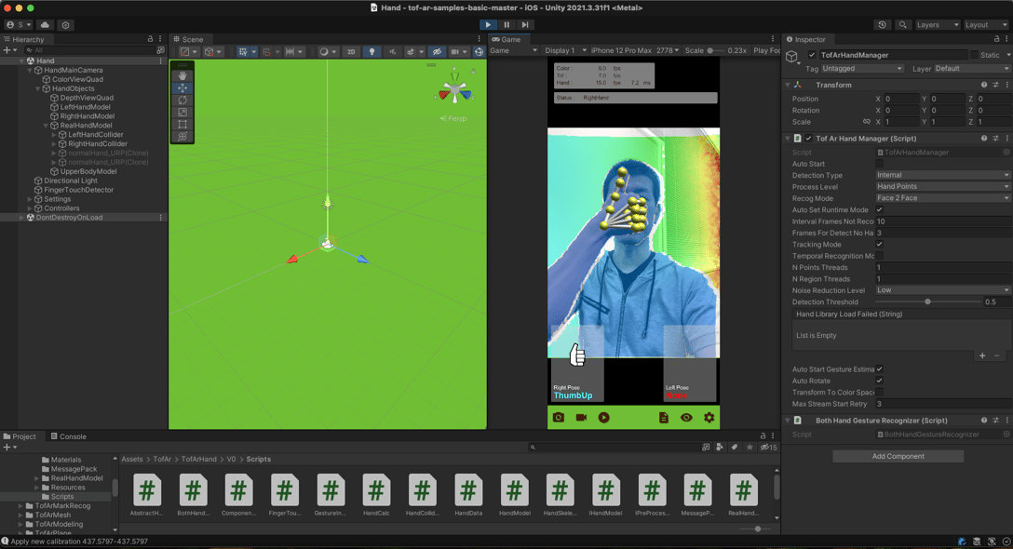1013x549 pixels.
Task: Enable the Auto Start checkbox
Action: pos(879,164)
